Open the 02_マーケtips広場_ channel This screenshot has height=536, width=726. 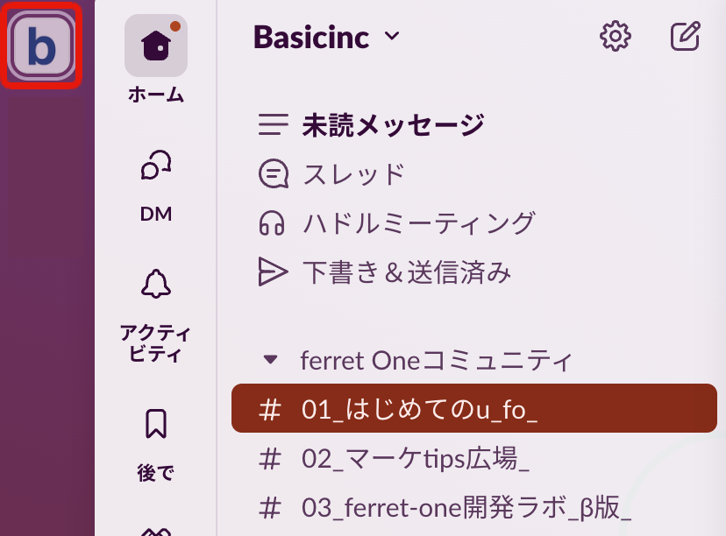click(416, 458)
